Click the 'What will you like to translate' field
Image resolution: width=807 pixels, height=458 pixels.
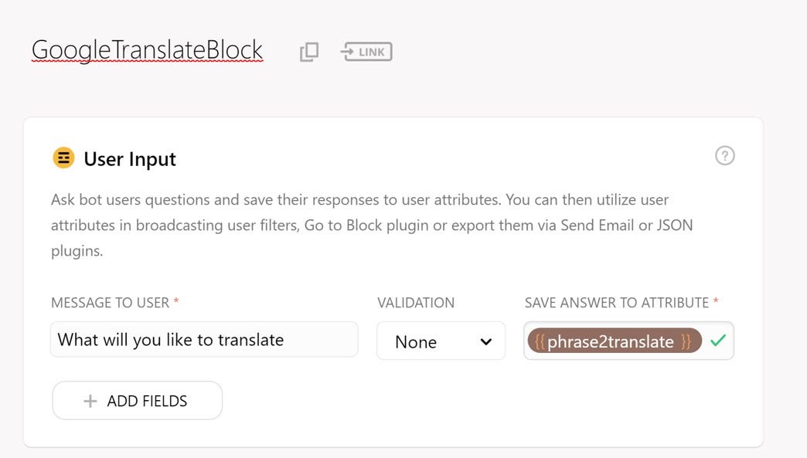203,340
